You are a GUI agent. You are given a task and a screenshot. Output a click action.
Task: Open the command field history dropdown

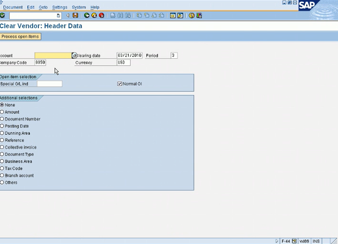click(x=58, y=16)
